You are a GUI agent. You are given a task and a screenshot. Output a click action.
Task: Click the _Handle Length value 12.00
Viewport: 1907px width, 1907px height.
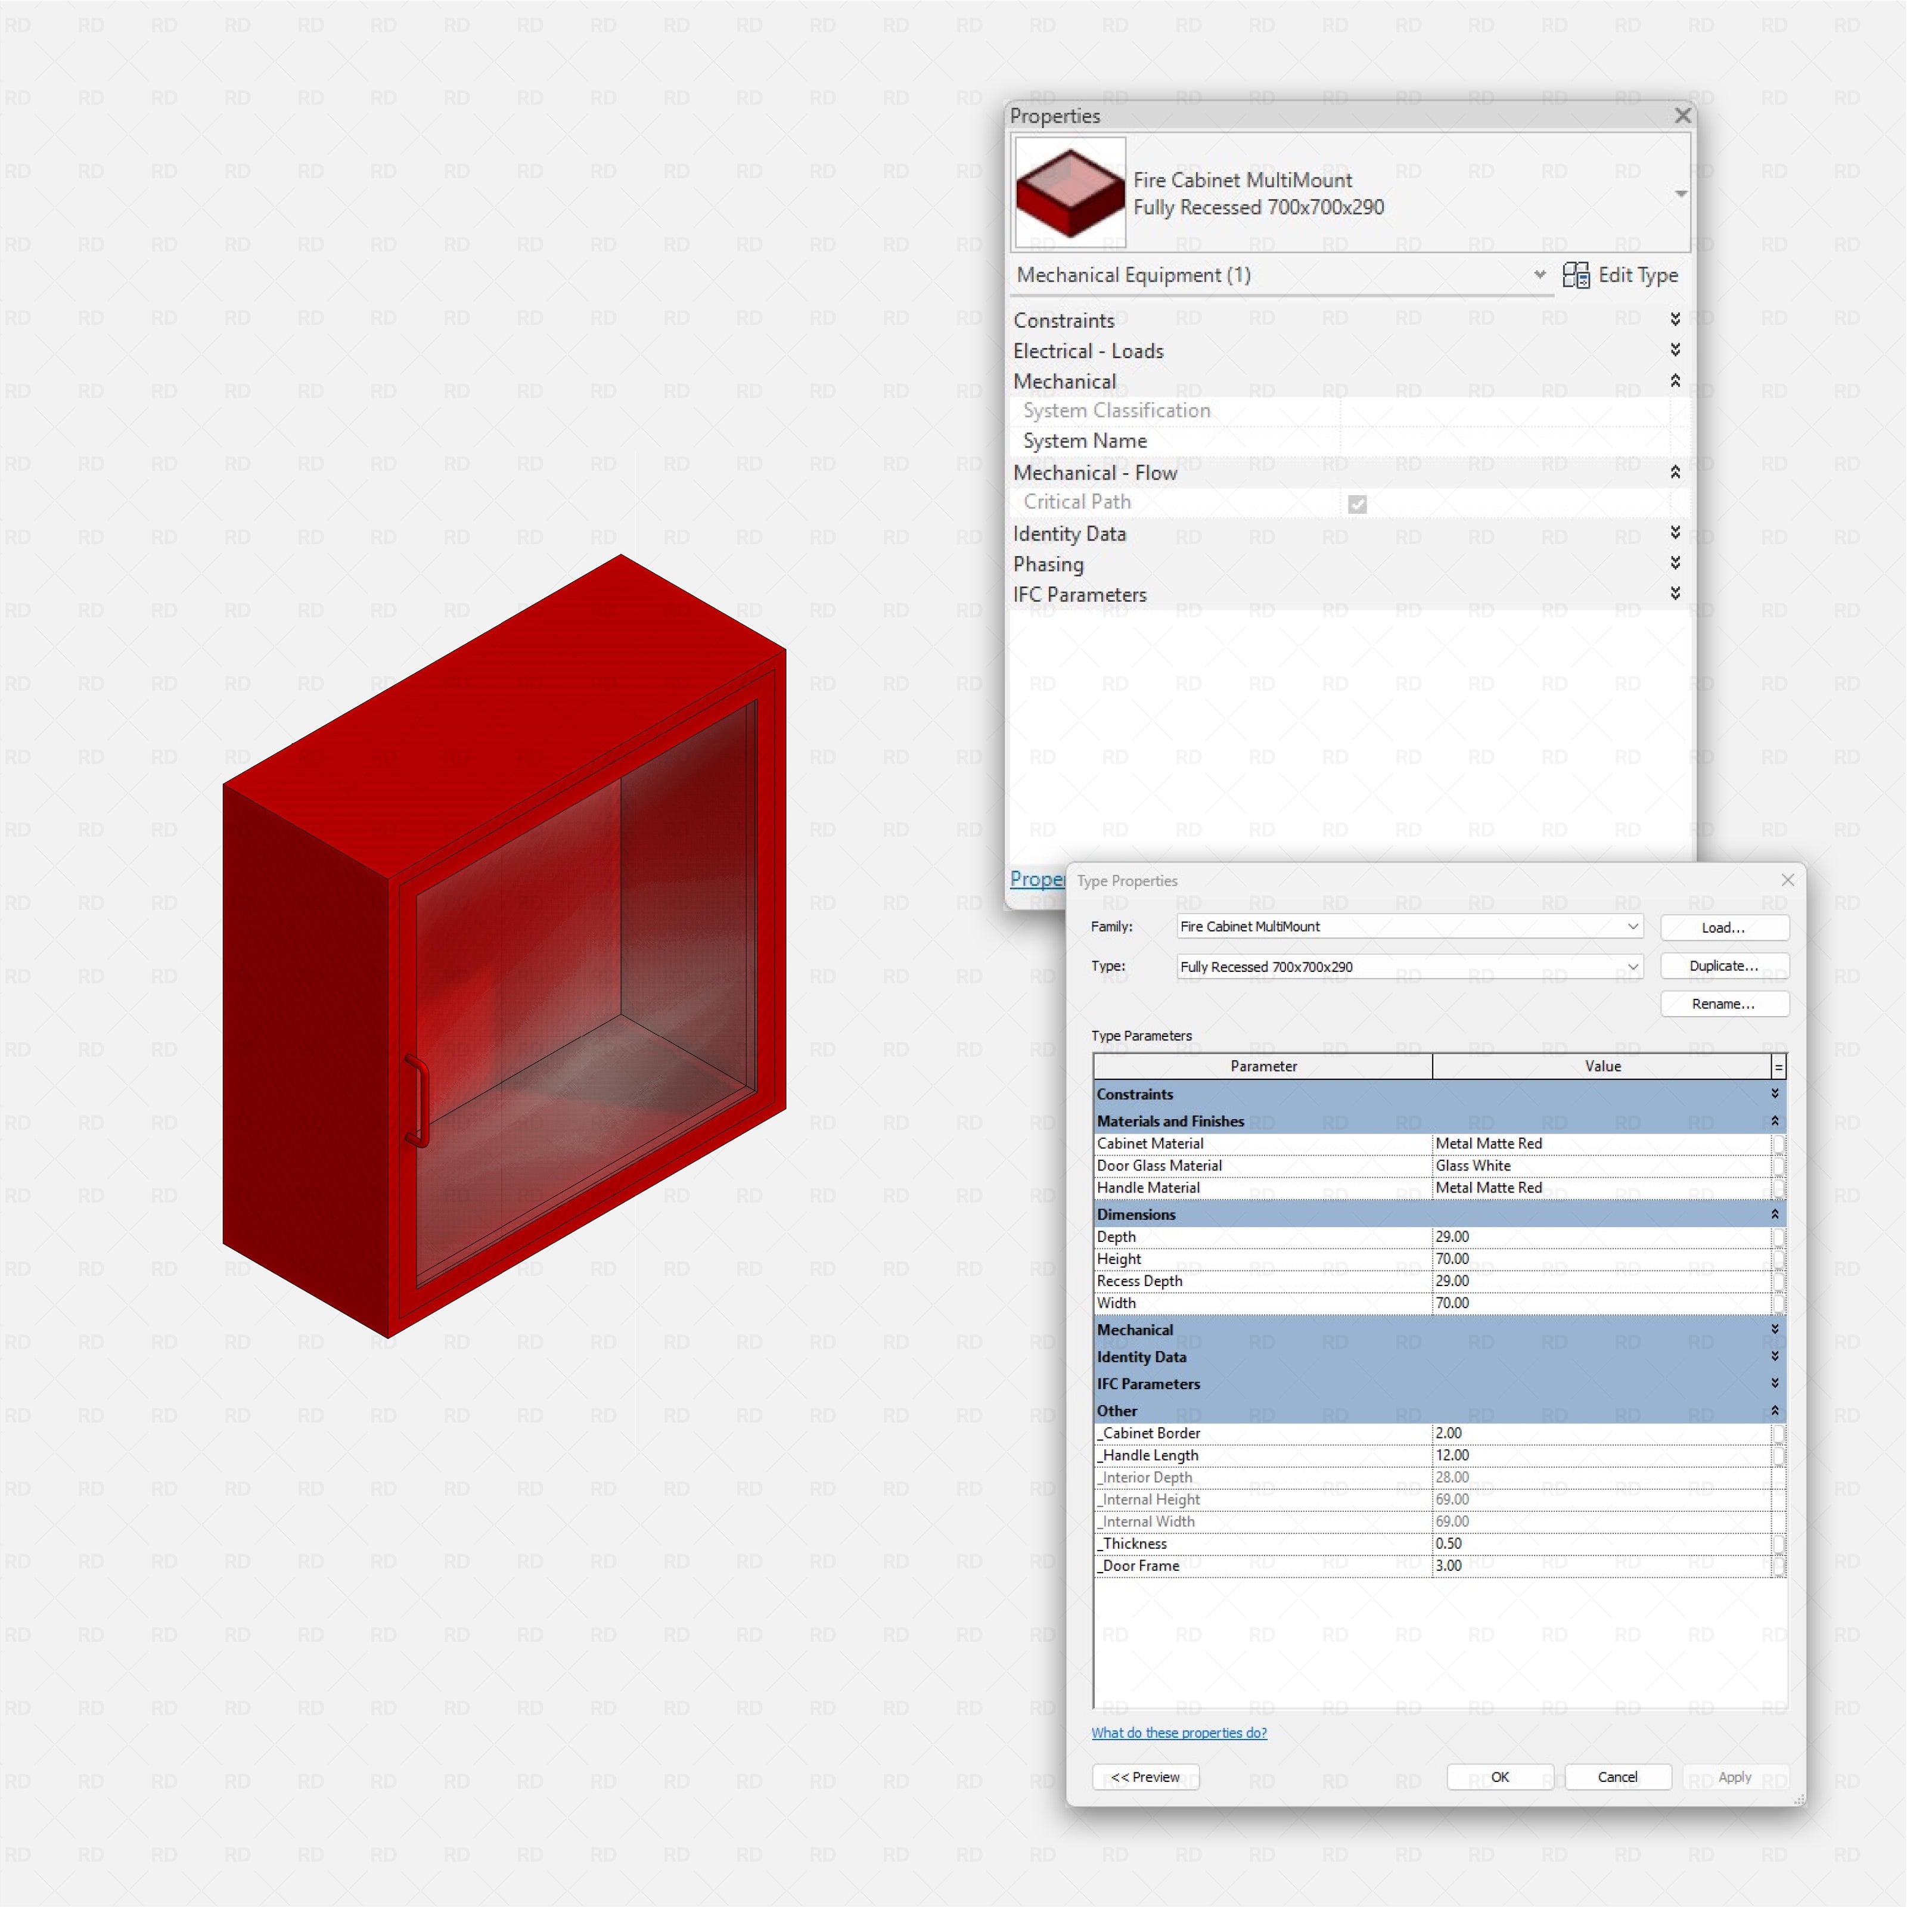[x=1601, y=1455]
